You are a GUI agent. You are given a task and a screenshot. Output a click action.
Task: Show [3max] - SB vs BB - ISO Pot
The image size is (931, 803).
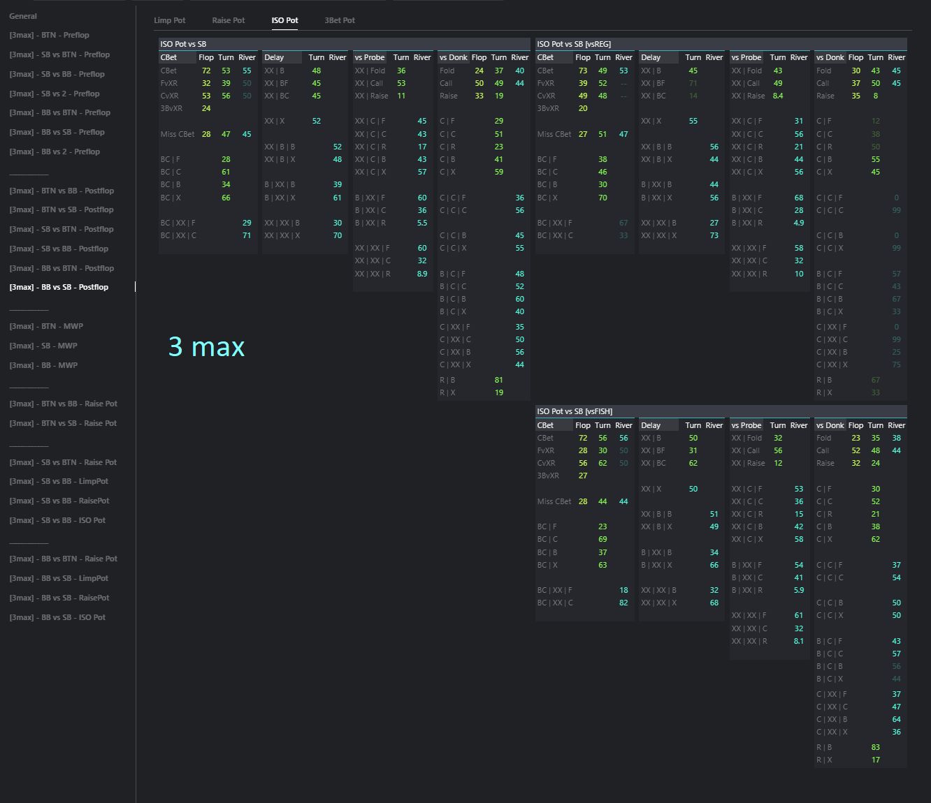(57, 520)
